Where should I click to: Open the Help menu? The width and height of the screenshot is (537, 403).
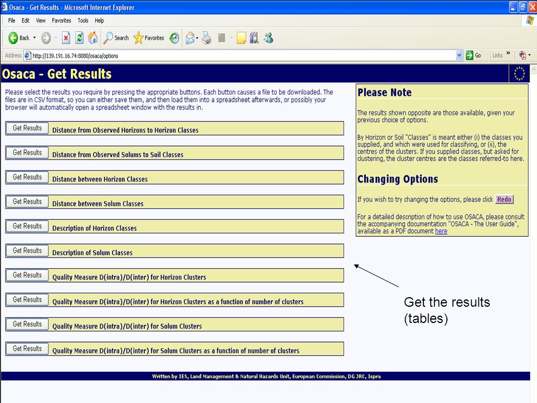100,21
